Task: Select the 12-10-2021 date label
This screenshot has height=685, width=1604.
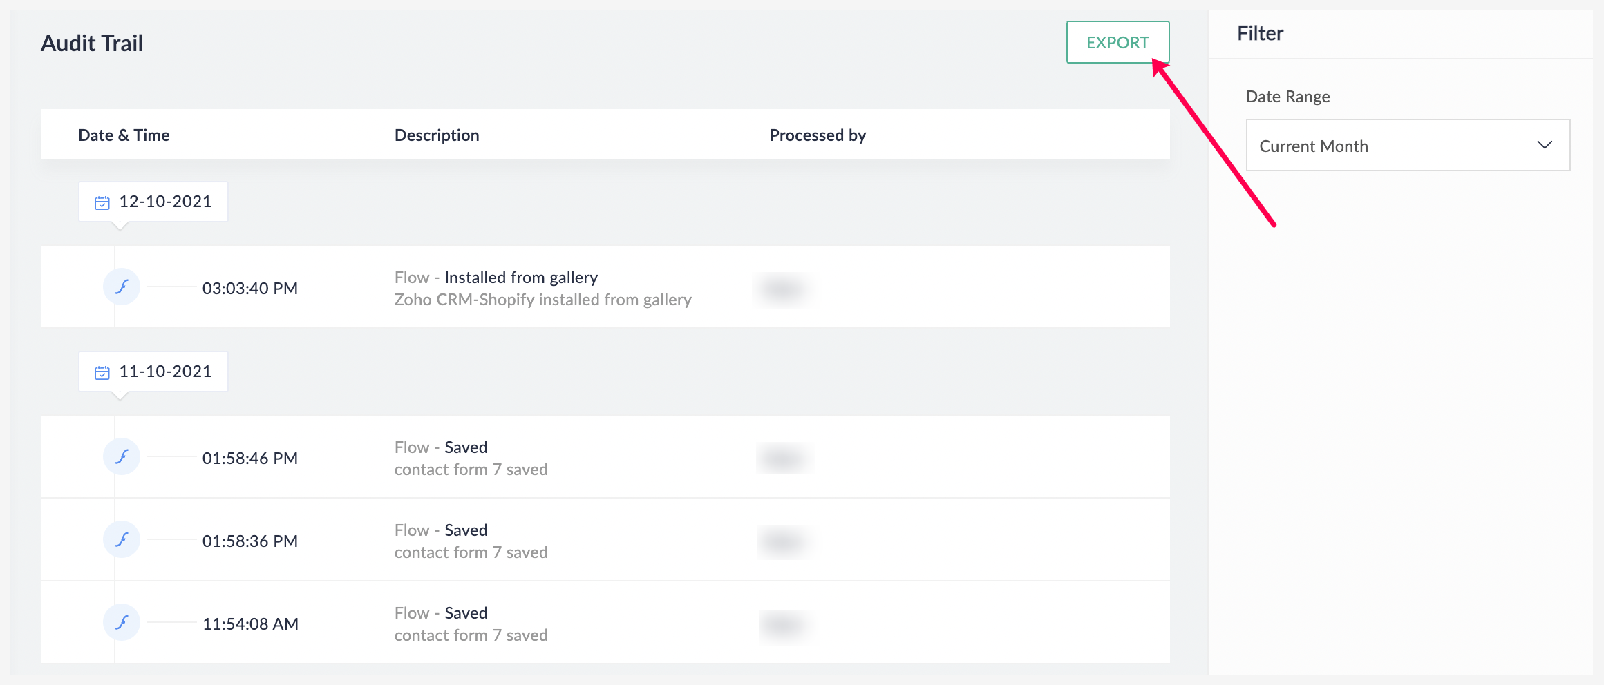Action: pos(165,202)
